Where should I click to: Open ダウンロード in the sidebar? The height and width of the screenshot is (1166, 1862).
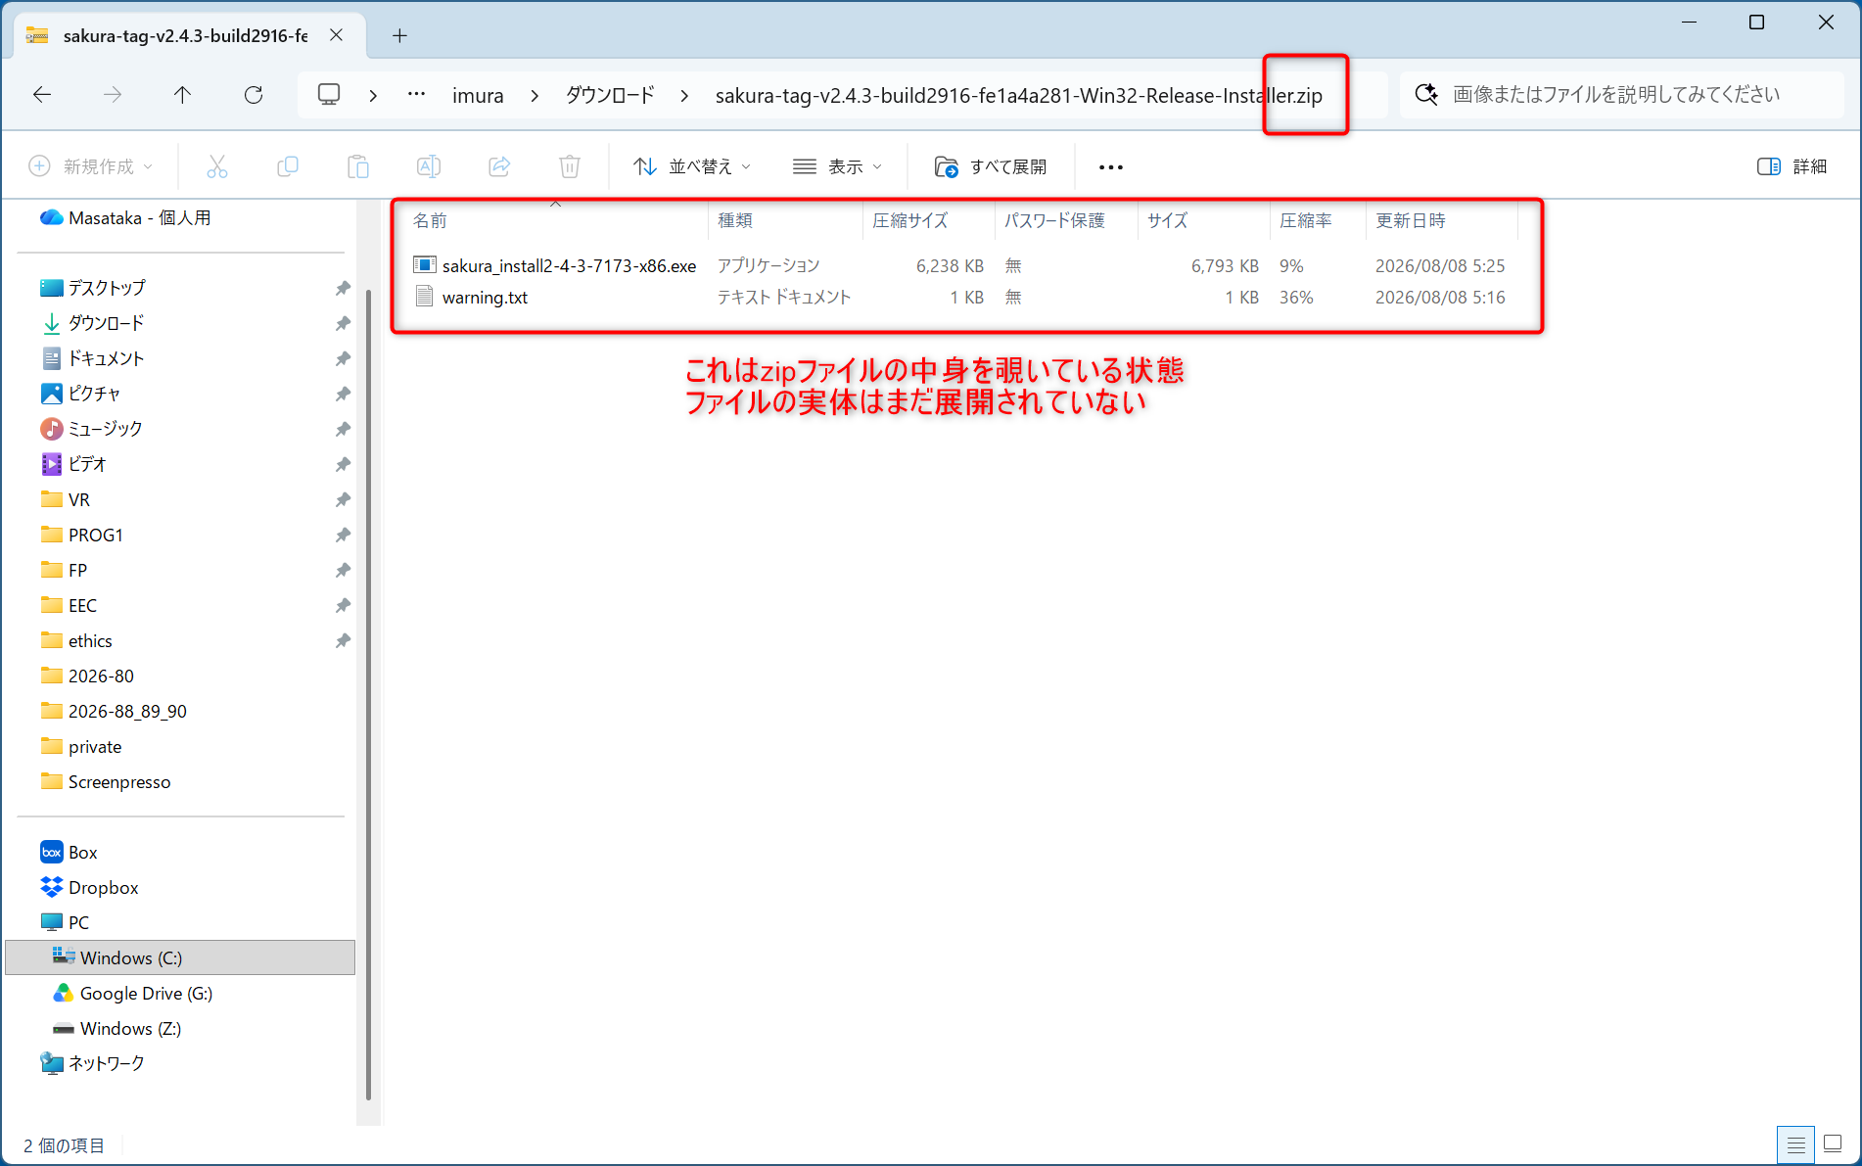click(106, 323)
